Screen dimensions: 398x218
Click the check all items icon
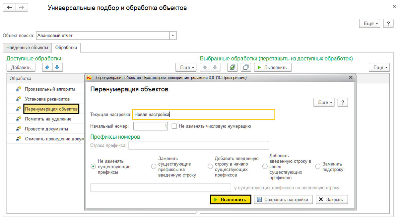click(232, 67)
